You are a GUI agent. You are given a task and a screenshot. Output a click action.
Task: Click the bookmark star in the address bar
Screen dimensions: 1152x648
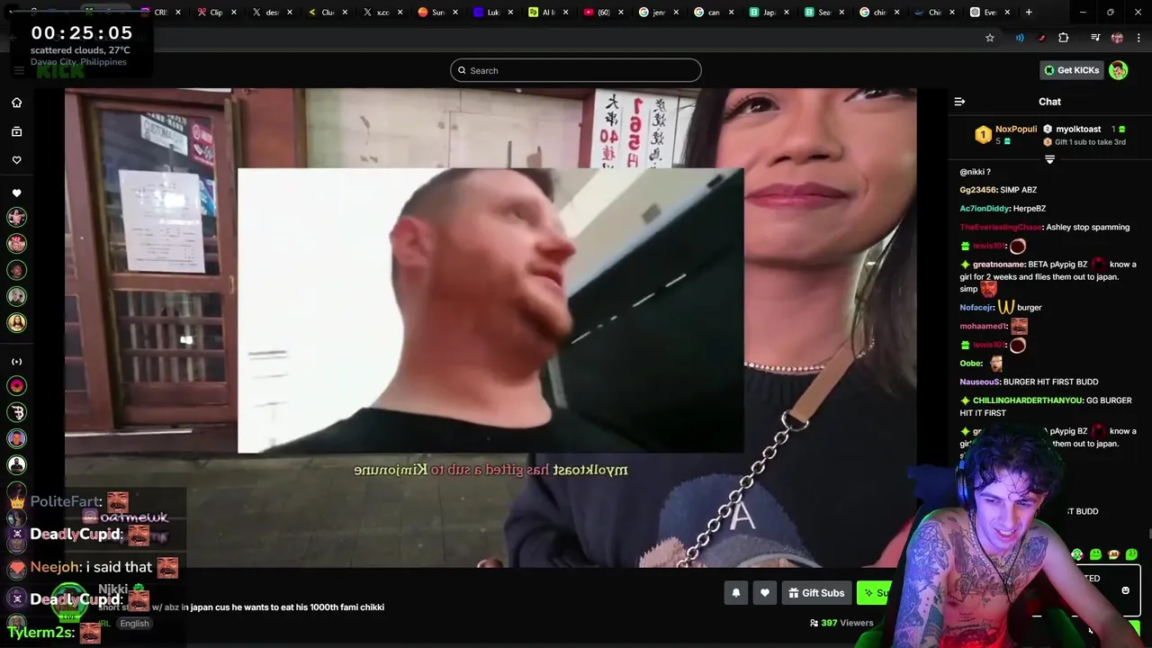pyautogui.click(x=990, y=38)
